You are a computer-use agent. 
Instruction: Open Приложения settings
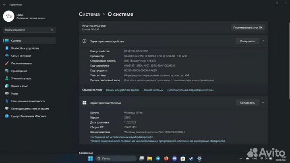point(29,71)
